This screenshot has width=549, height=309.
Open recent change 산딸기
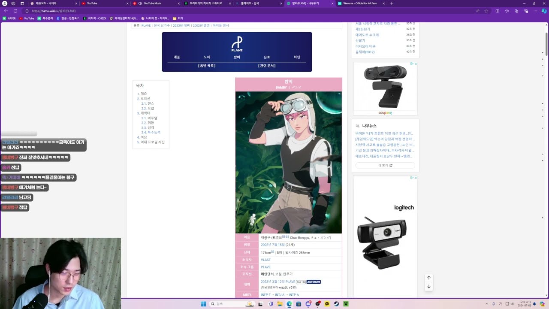(360, 40)
